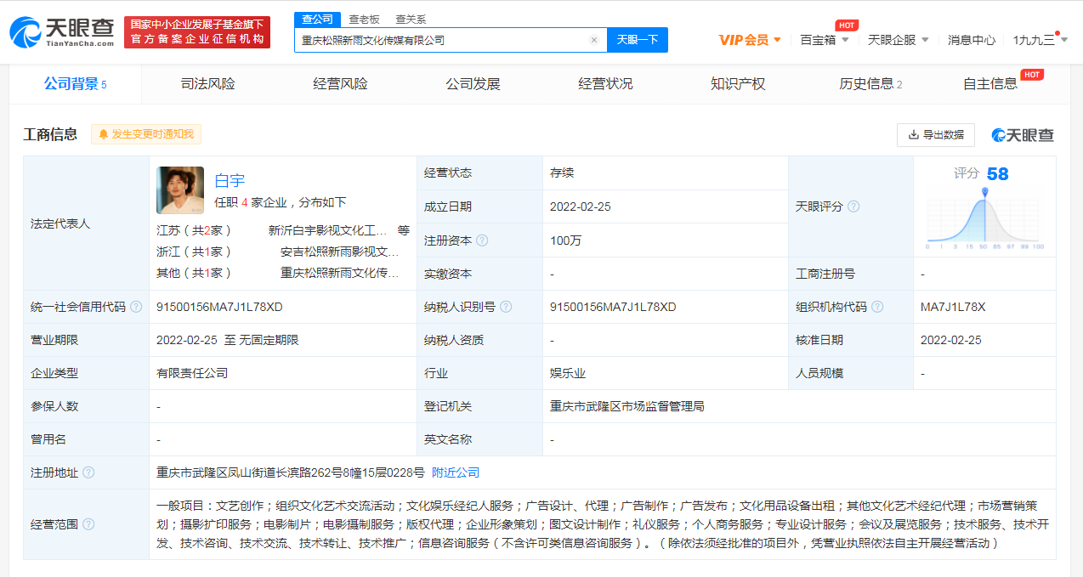Select the 查老板 search tab
Screen dimensions: 1083x577
pos(364,19)
